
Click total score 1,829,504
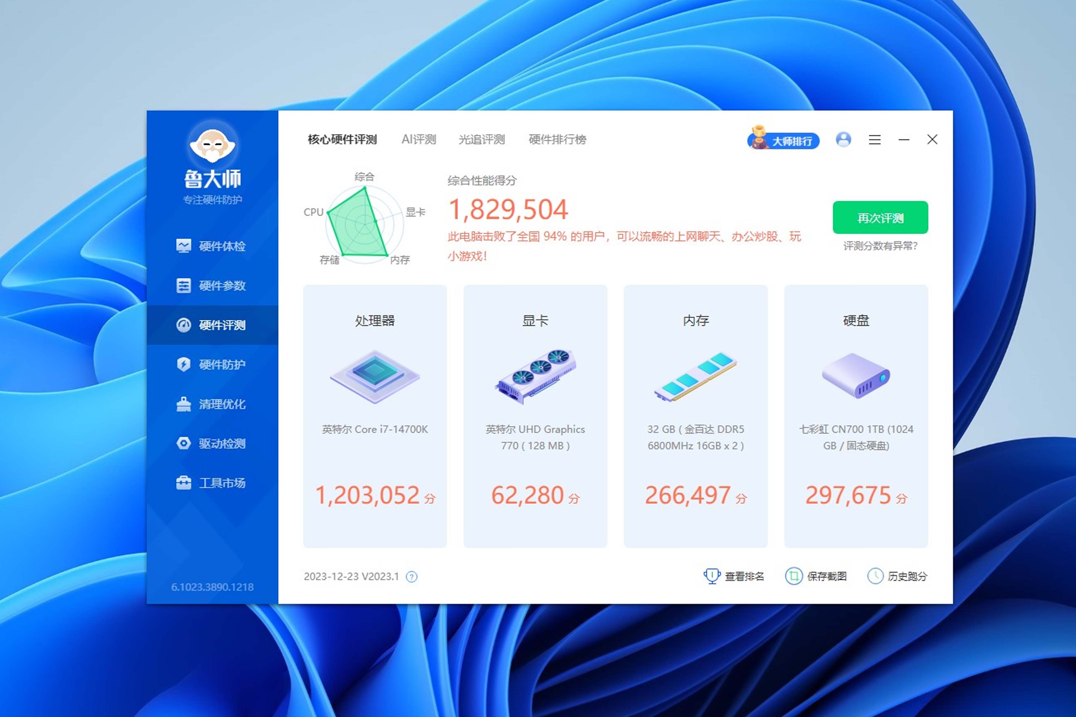click(508, 210)
